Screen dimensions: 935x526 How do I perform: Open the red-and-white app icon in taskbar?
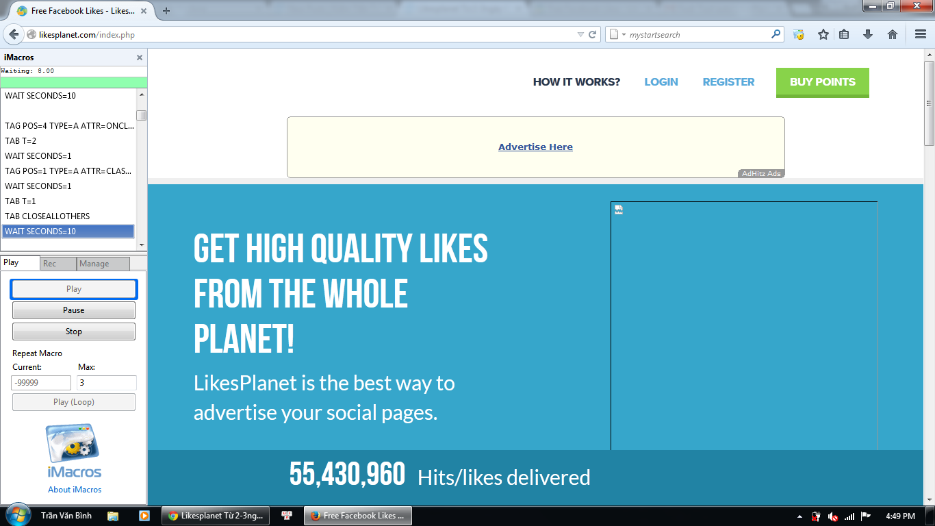tap(287, 516)
